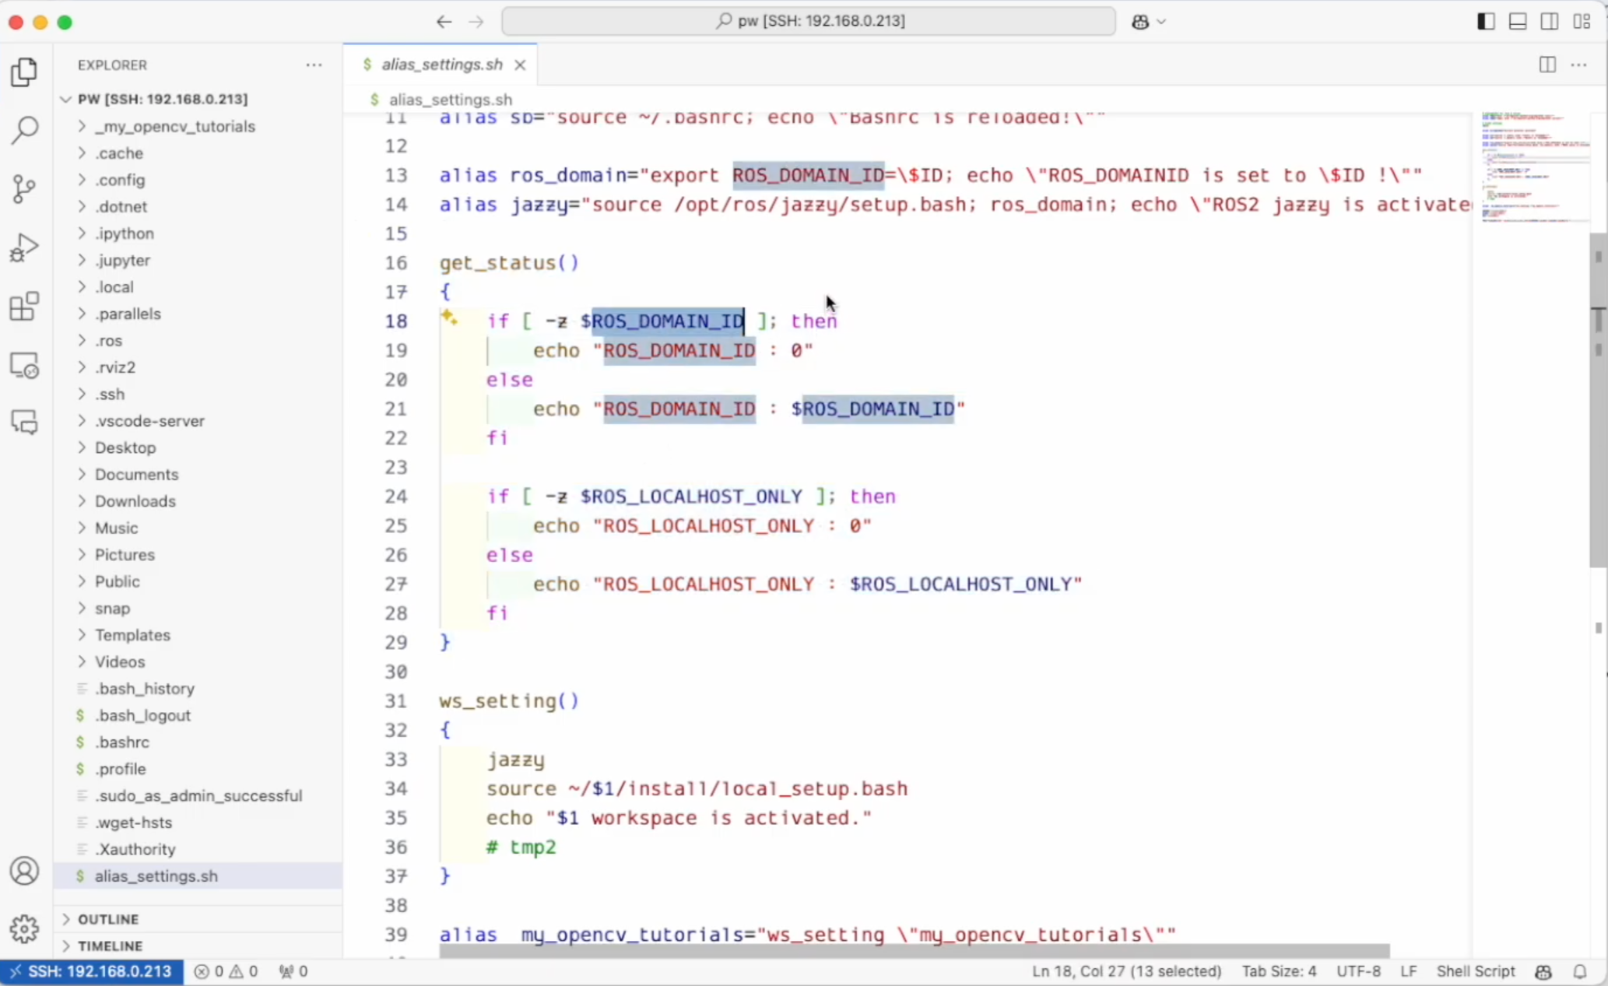Expand the Documents folder
Image resolution: width=1608 pixels, height=986 pixels.
click(x=136, y=474)
